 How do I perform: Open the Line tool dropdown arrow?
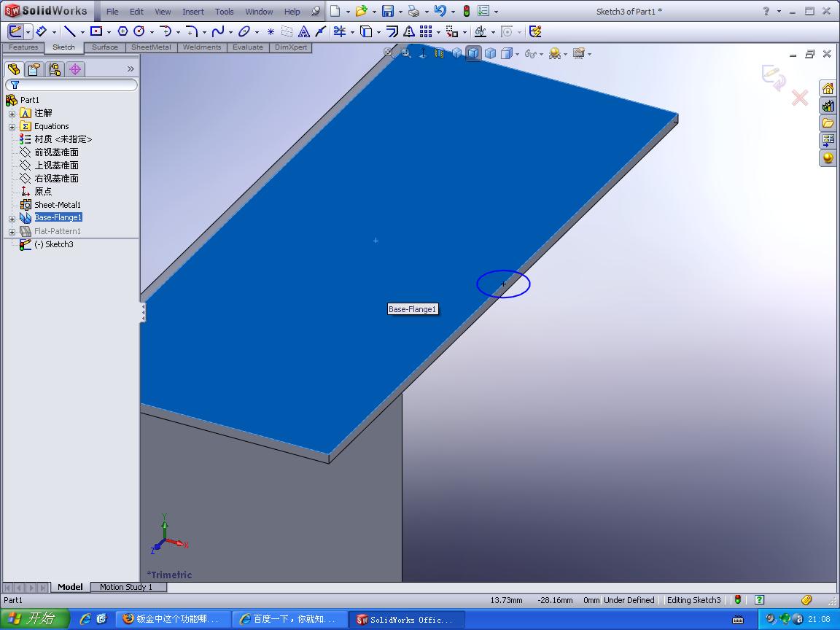(x=82, y=32)
